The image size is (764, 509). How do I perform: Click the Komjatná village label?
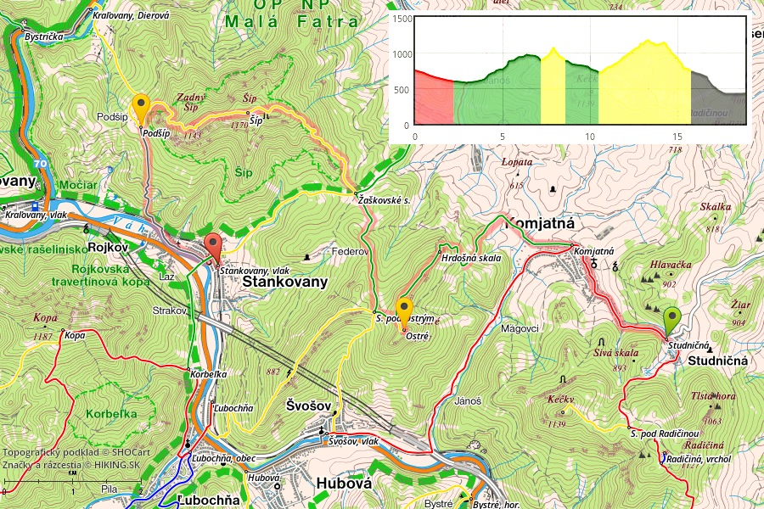[540, 224]
